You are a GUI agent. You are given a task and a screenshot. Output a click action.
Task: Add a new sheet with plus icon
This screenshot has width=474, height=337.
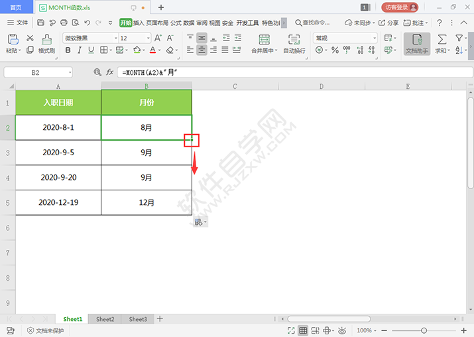(x=160, y=319)
